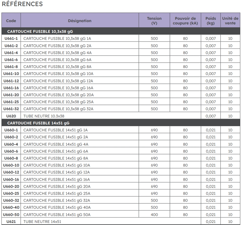Click the 400 tension value for U660-50

(x=154, y=215)
